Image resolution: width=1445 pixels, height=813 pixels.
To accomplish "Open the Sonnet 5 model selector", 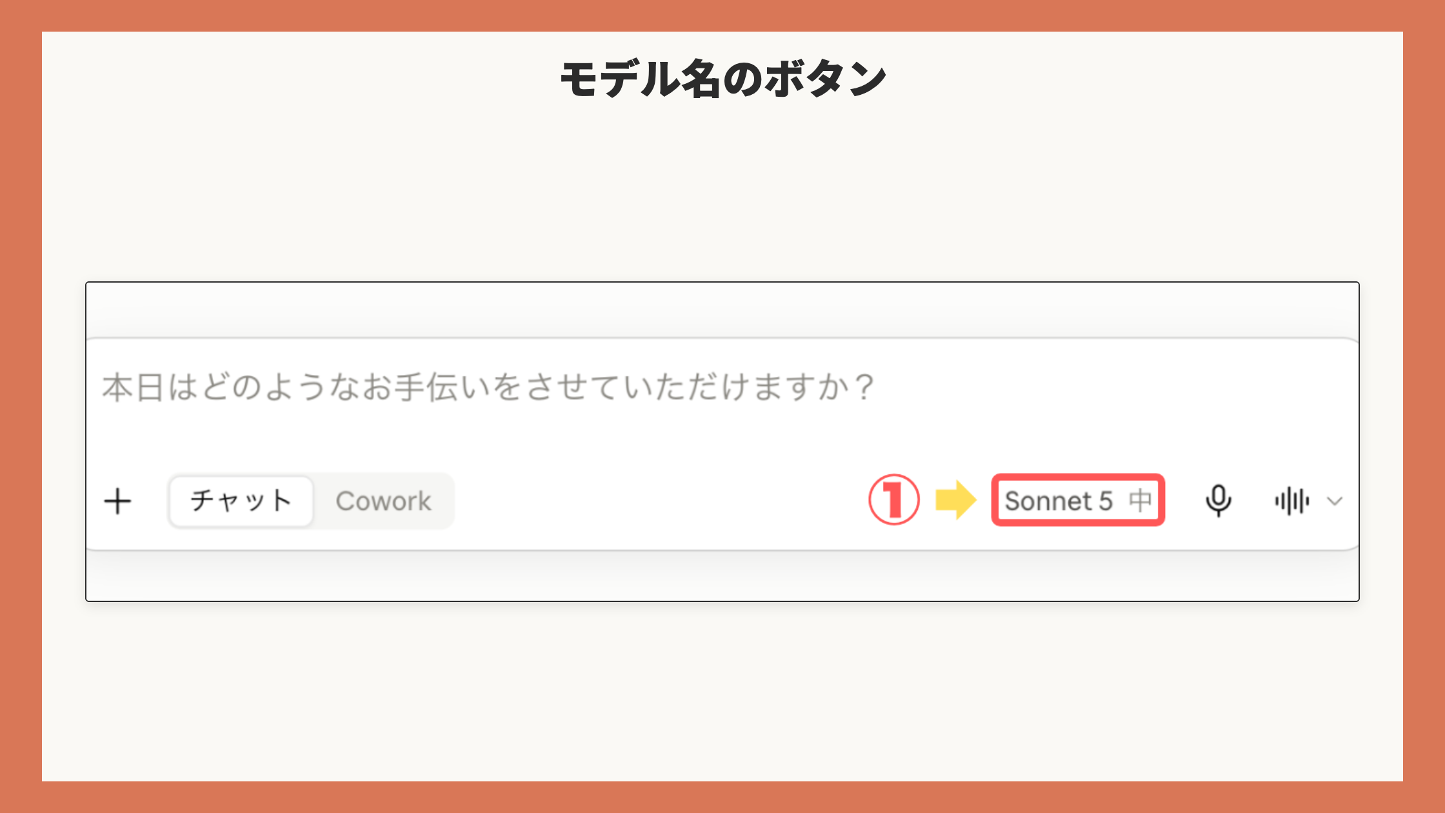I will pos(1078,500).
